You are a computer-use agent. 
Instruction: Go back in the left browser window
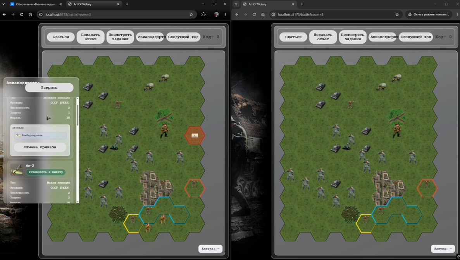[x=4, y=14]
